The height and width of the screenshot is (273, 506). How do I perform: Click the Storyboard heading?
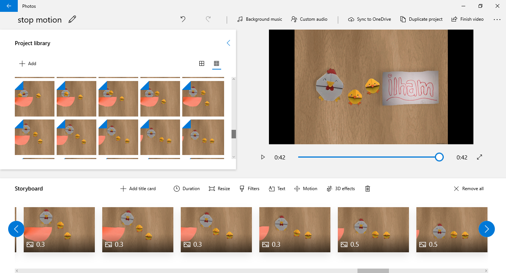click(29, 189)
